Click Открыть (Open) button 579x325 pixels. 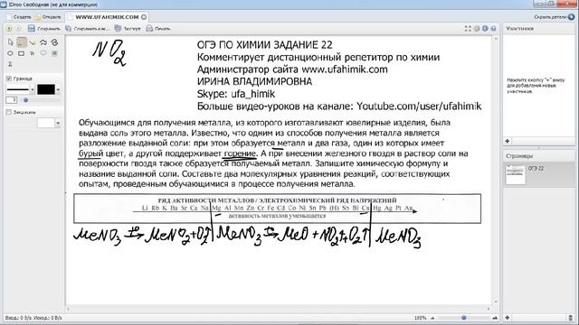pos(48,17)
